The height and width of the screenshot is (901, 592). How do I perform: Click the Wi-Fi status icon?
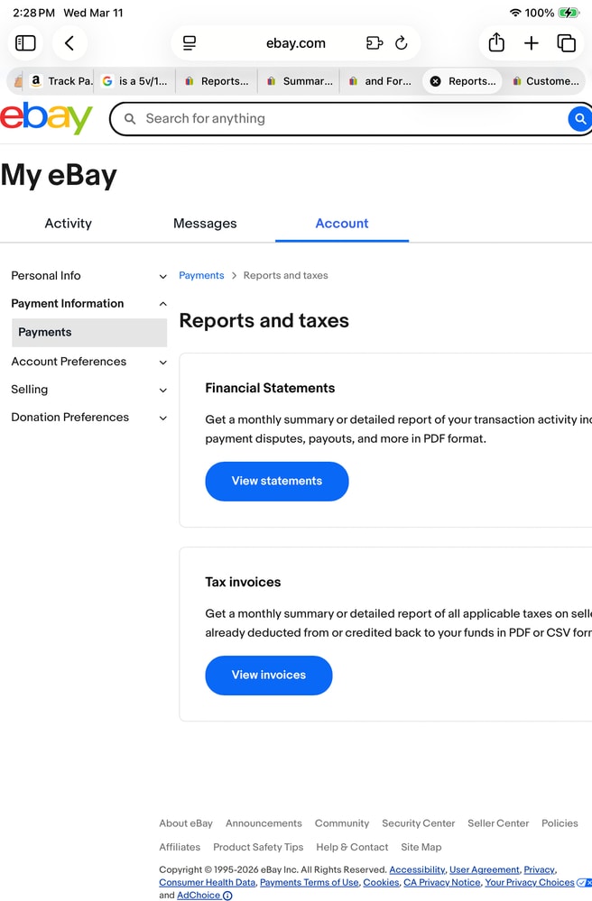pos(515,13)
